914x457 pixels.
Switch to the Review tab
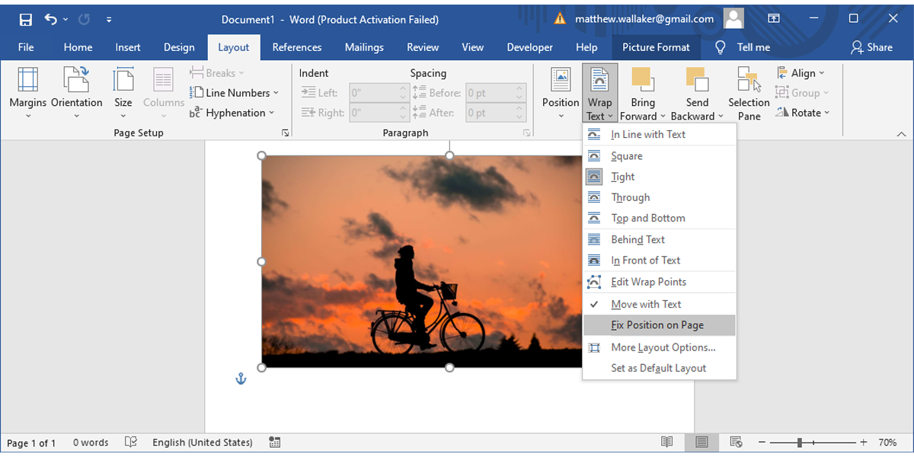click(x=423, y=47)
